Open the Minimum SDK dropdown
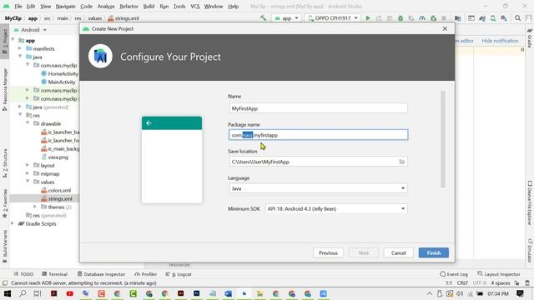The image size is (534, 300). [x=336, y=208]
